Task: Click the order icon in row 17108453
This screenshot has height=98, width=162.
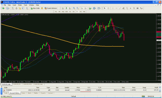Action: click(4, 90)
